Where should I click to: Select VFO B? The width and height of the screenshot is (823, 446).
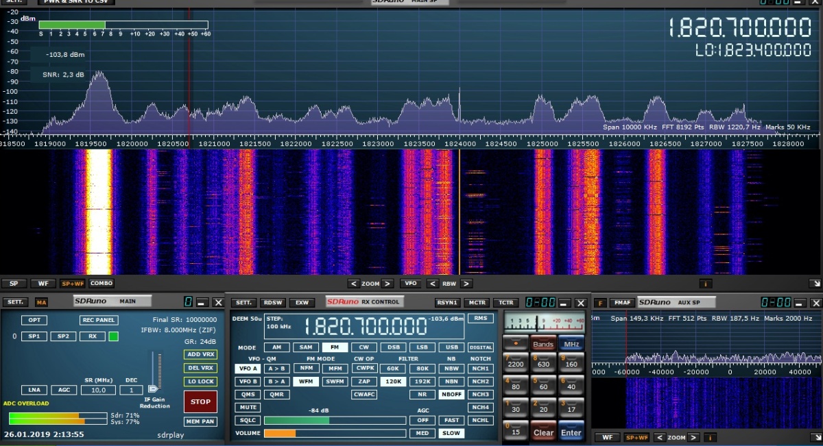tap(248, 382)
